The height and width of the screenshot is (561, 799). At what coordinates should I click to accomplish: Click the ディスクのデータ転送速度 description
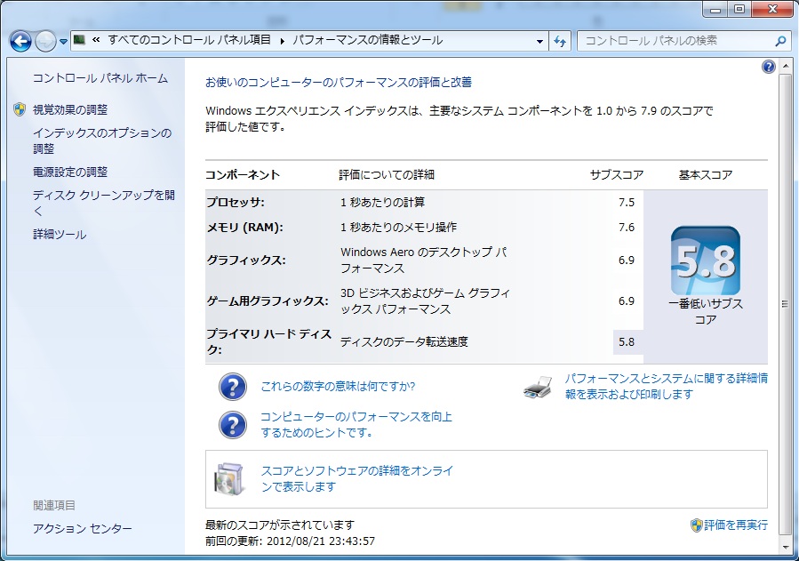pyautogui.click(x=404, y=342)
